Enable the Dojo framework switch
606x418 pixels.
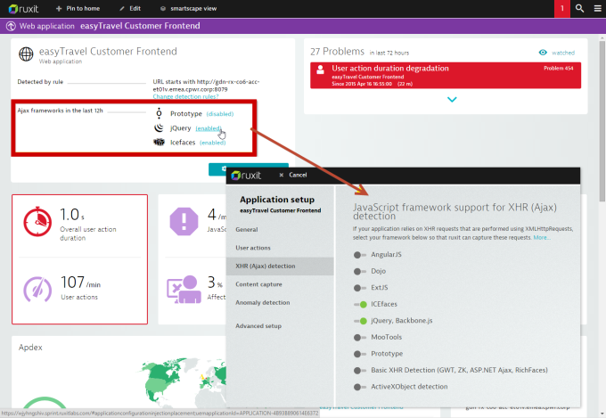(360, 272)
